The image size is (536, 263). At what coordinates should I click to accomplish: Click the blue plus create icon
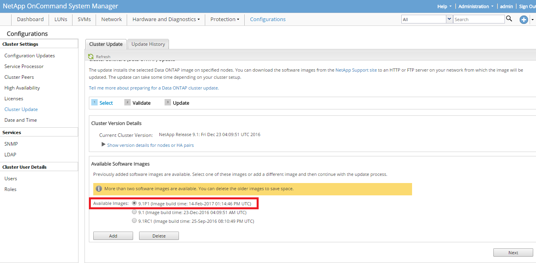pyautogui.click(x=524, y=19)
